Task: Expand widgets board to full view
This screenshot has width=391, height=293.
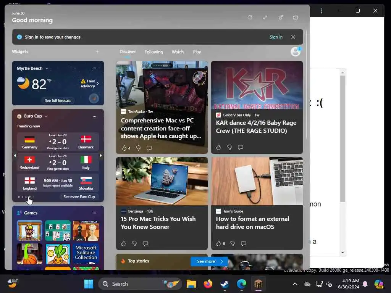Action: pos(265,18)
